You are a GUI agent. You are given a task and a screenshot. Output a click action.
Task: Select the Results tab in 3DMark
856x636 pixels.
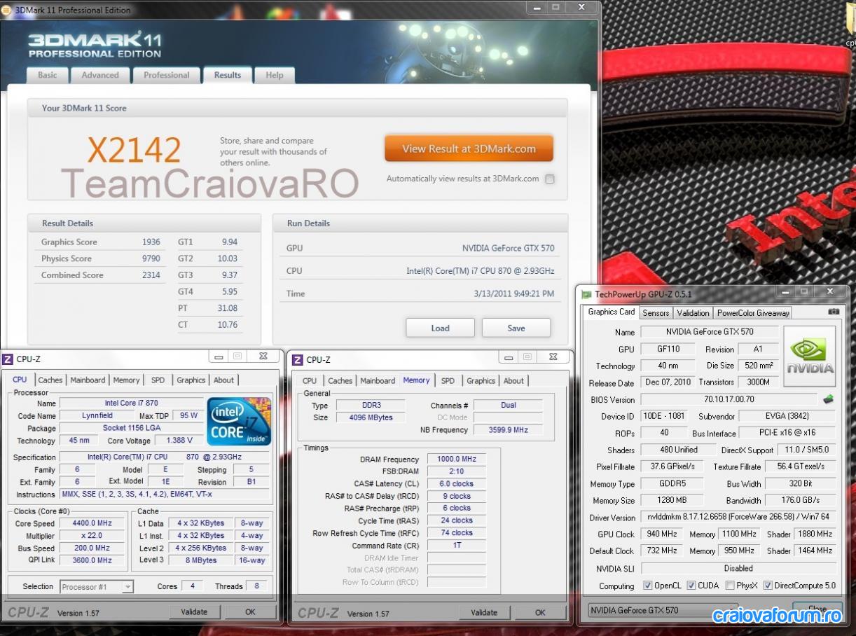(x=228, y=75)
